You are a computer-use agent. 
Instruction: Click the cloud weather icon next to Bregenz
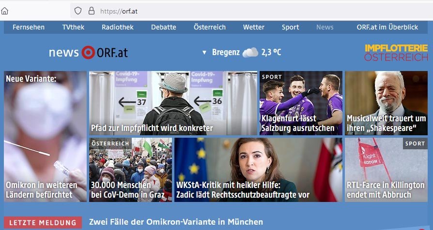pos(250,52)
